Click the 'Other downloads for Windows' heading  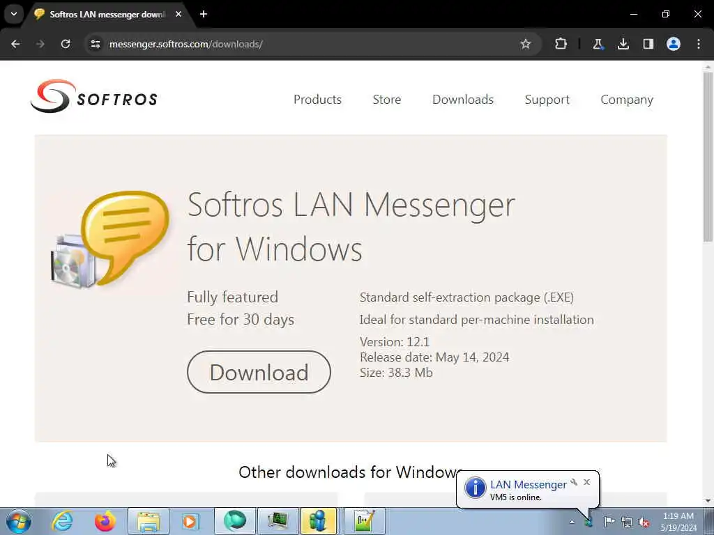point(351,472)
